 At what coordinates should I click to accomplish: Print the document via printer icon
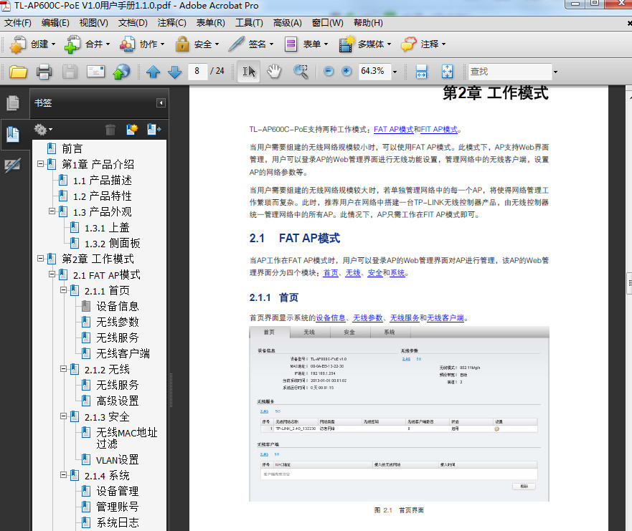pos(42,71)
